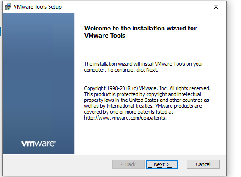Viewport: 241px width, 177px height.
Task: Click the VMware Tools Setup installer icon
Action: point(8,7)
